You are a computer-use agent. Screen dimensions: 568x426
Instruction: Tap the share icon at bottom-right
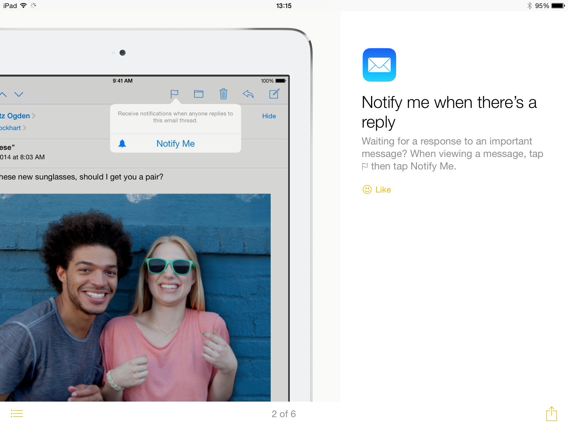(551, 414)
